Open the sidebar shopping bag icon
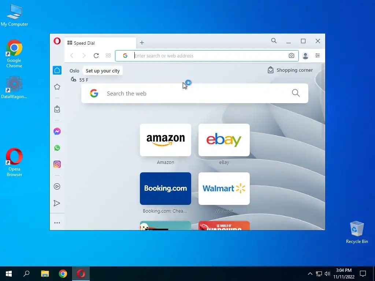This screenshot has width=375, height=281. [57, 109]
